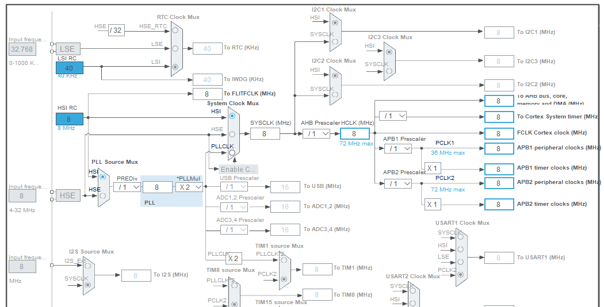
Task: Select LSE in the RTC Clock Mux
Action: coord(175,49)
